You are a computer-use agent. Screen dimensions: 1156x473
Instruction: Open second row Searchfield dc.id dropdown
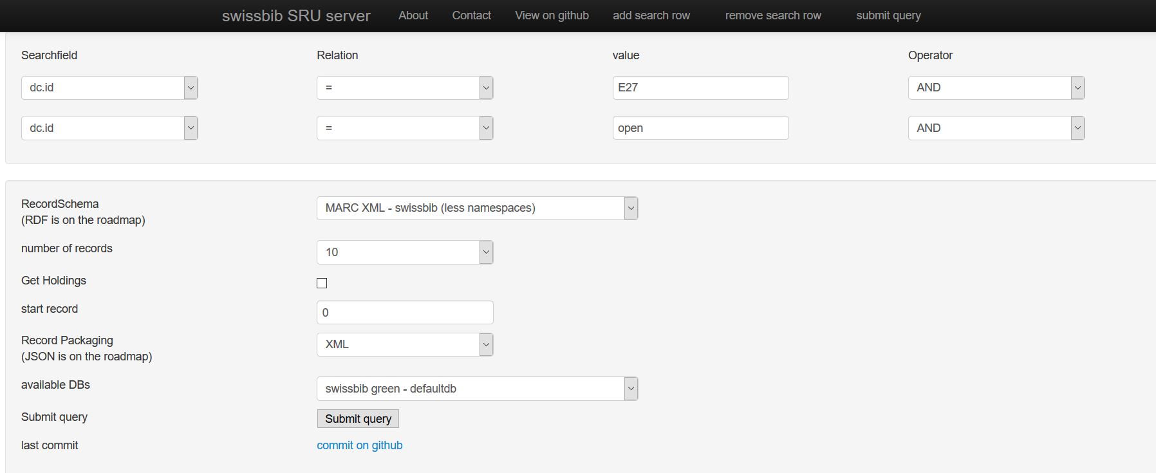(x=109, y=128)
